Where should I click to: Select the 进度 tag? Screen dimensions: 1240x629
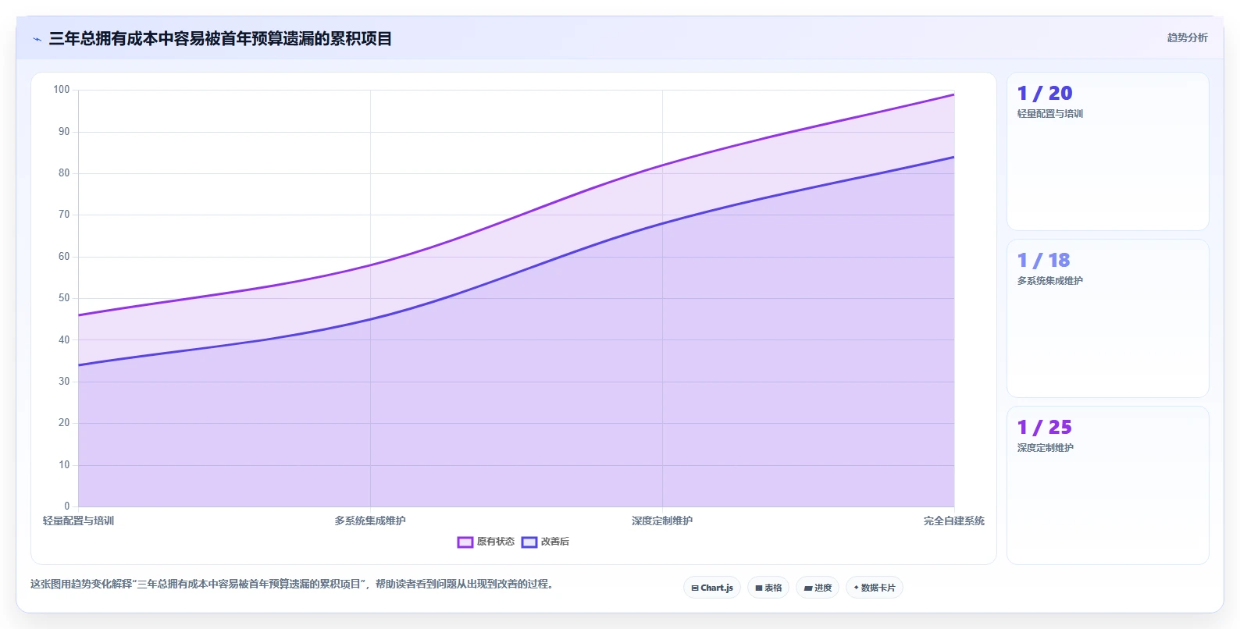coord(818,588)
